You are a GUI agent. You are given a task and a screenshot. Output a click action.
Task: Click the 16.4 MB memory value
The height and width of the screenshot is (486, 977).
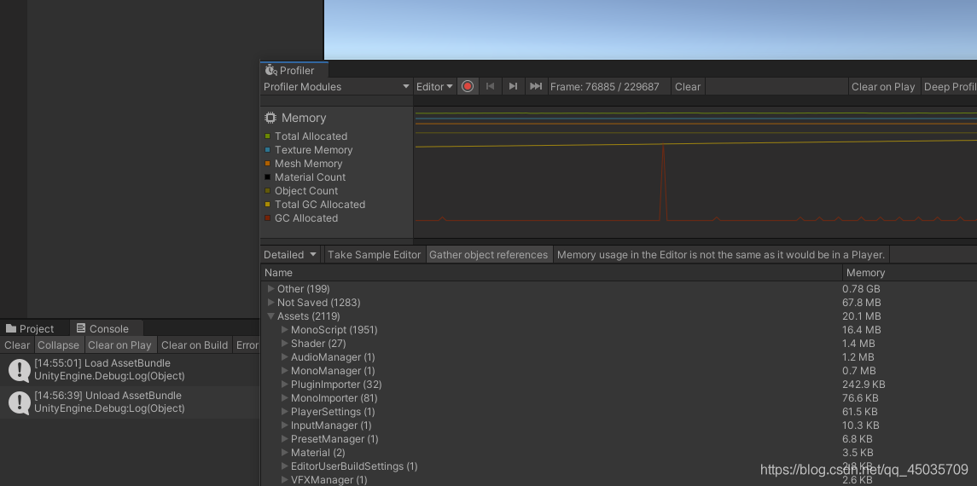pos(862,330)
